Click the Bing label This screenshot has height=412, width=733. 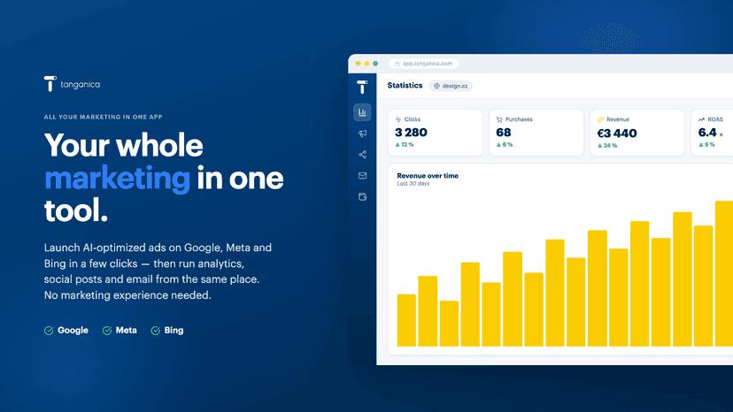(x=174, y=331)
